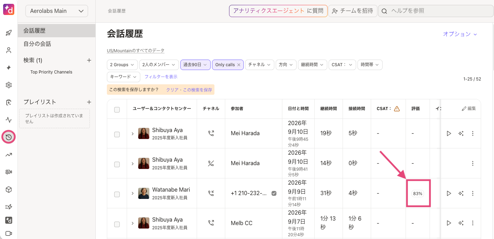Click この検索を保存 link
Image resolution: width=494 pixels, height=239 pixels.
click(197, 90)
